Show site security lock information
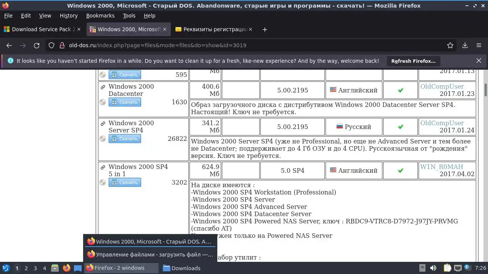This screenshot has height=274, width=488. (62, 45)
